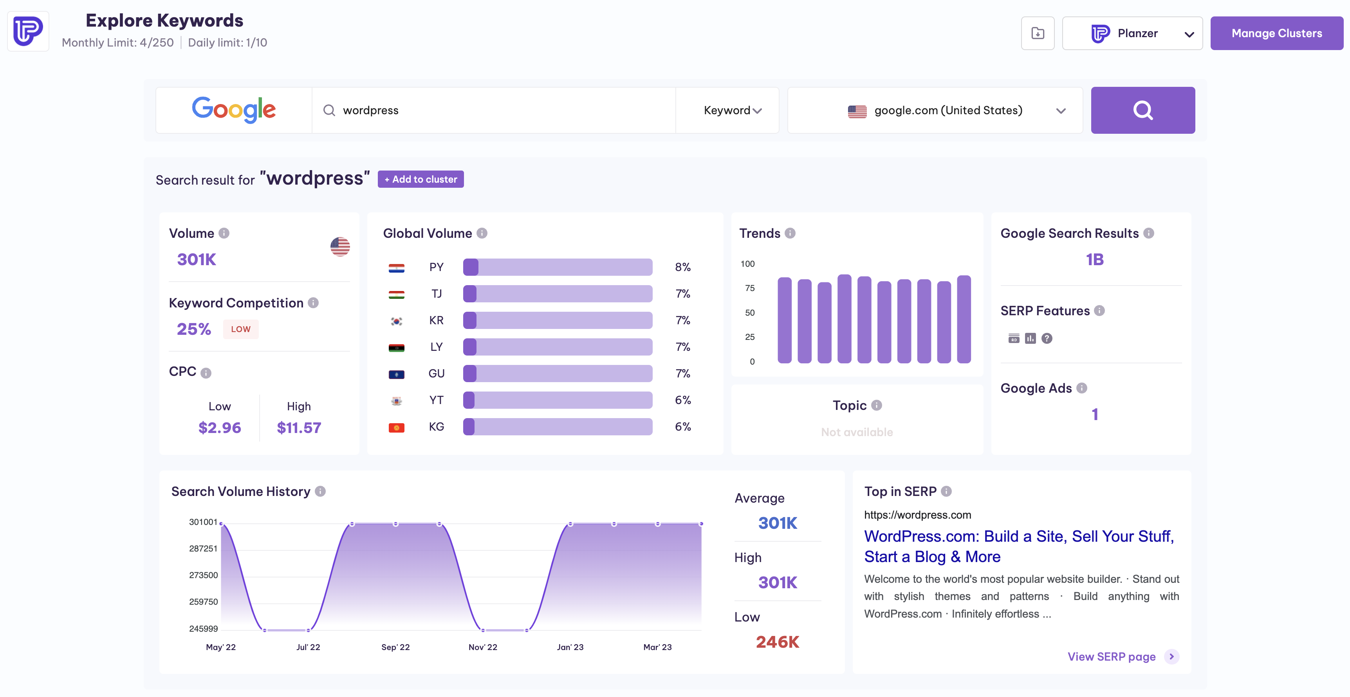Open the WordPress.com SERP result title link
Viewport: 1350px width, 697px height.
pos(1018,546)
